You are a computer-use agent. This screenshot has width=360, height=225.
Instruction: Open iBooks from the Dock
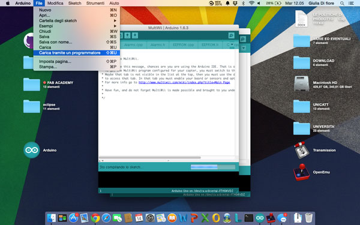pos(172,218)
